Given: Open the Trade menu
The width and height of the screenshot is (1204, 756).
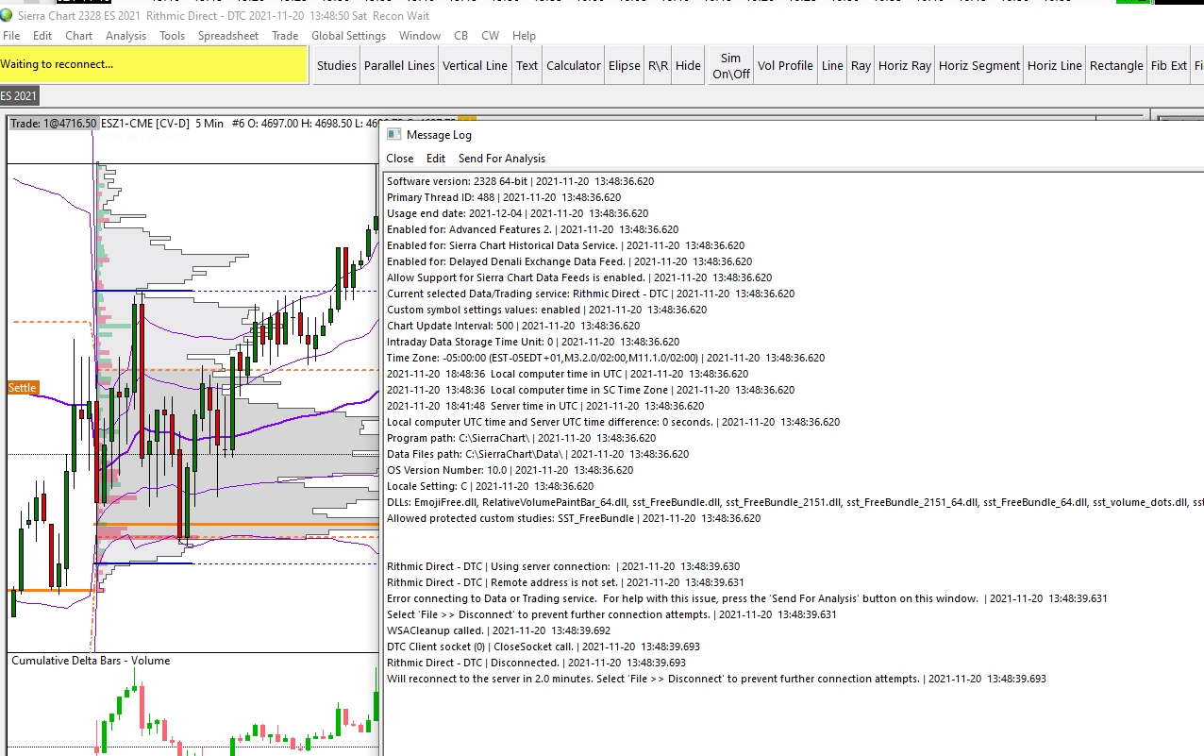Looking at the screenshot, I should pos(285,36).
